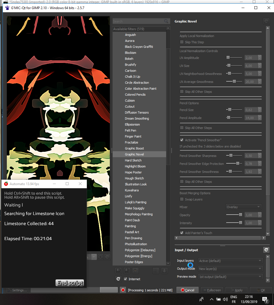This screenshot has width=274, height=305.
Task: Click End script in Automato window
Action: click(x=70, y=283)
